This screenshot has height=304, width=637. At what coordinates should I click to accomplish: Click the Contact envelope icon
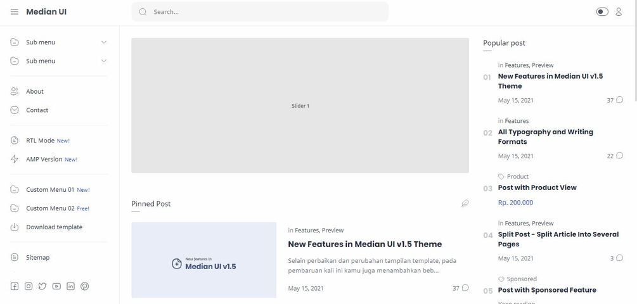pos(14,110)
